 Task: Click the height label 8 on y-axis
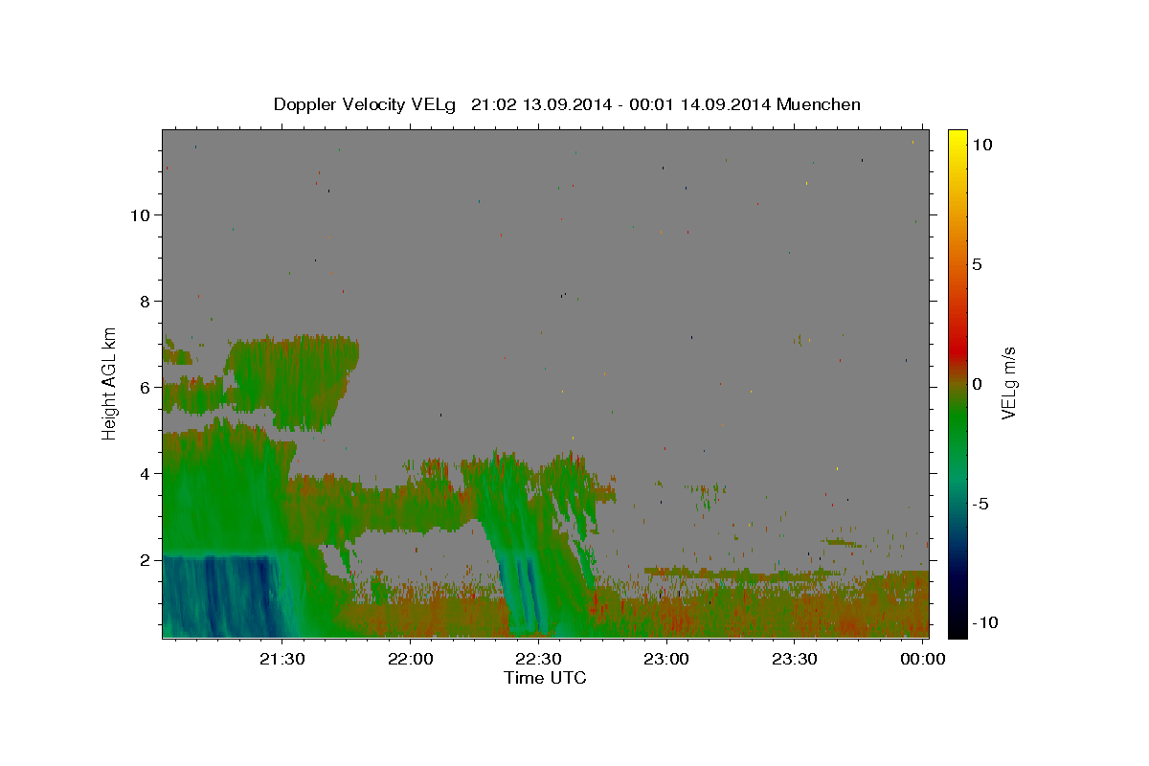pyautogui.click(x=146, y=301)
